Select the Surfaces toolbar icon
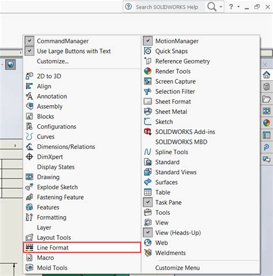This screenshot has width=273, height=276. tap(147, 182)
